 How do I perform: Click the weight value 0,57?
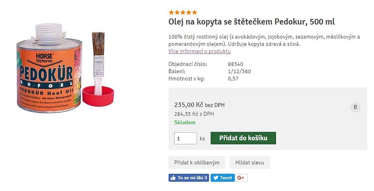coord(233,78)
